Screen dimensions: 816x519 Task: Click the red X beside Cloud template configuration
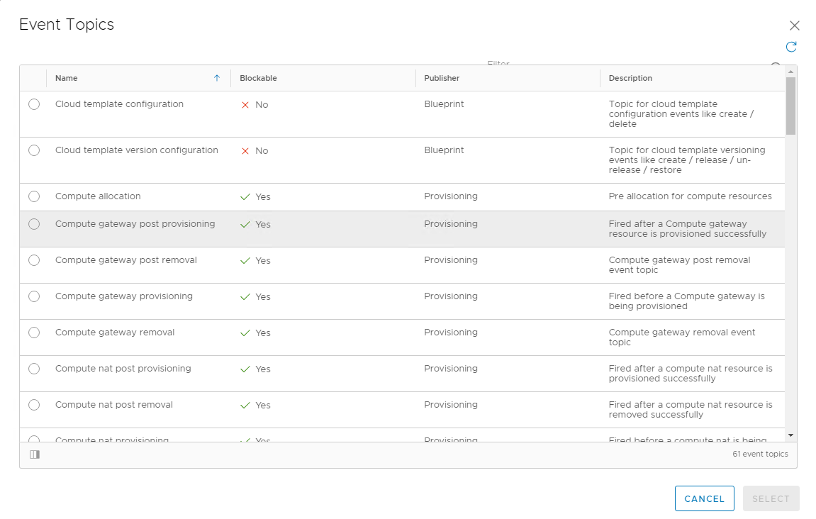(x=245, y=104)
